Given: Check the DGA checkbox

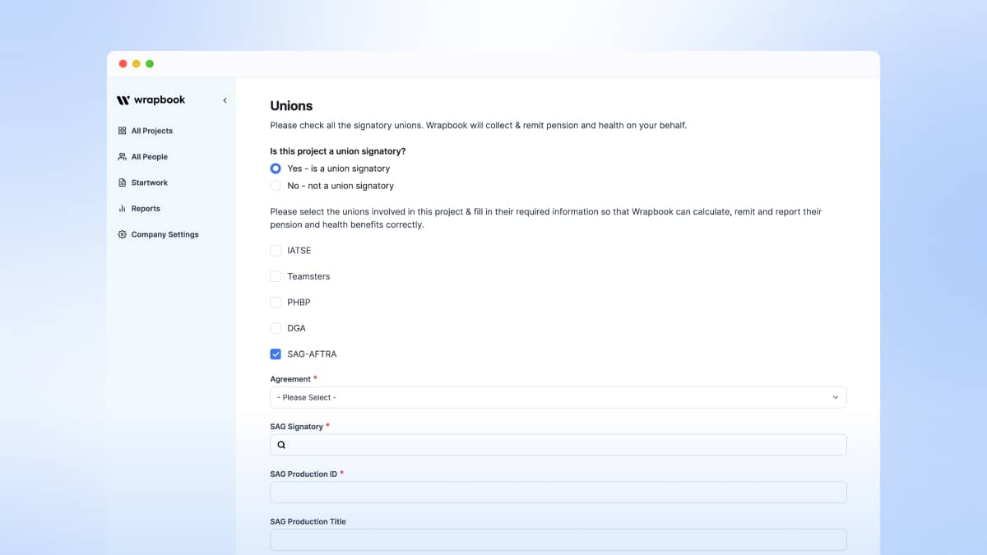Looking at the screenshot, I should click(276, 328).
